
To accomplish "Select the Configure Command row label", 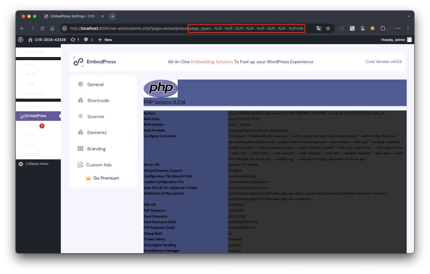I will click(160, 136).
